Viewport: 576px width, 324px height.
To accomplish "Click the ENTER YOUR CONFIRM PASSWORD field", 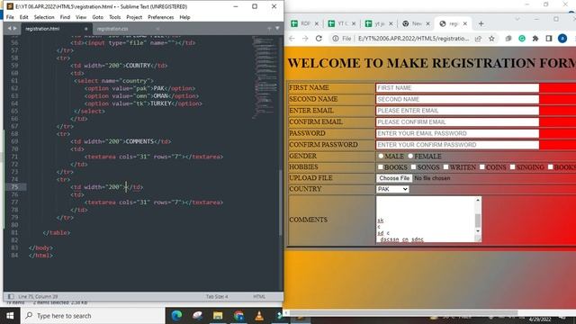I will pos(457,145).
